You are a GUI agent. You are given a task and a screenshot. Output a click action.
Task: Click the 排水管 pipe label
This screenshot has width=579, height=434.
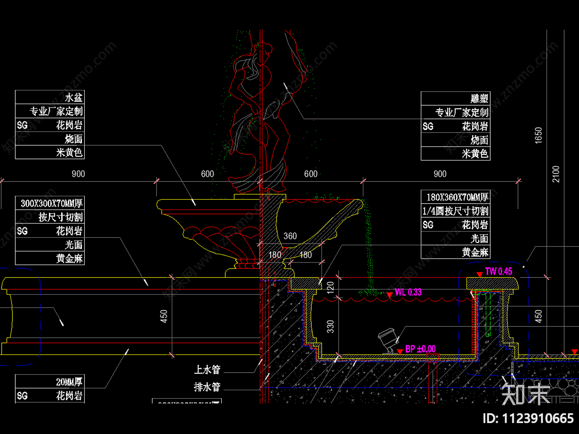pyautogui.click(x=207, y=387)
